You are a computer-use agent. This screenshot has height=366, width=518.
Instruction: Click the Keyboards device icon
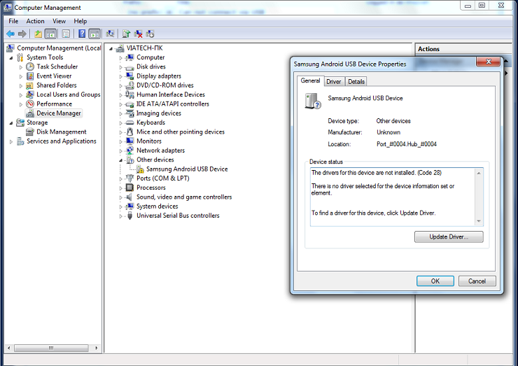pyautogui.click(x=129, y=122)
